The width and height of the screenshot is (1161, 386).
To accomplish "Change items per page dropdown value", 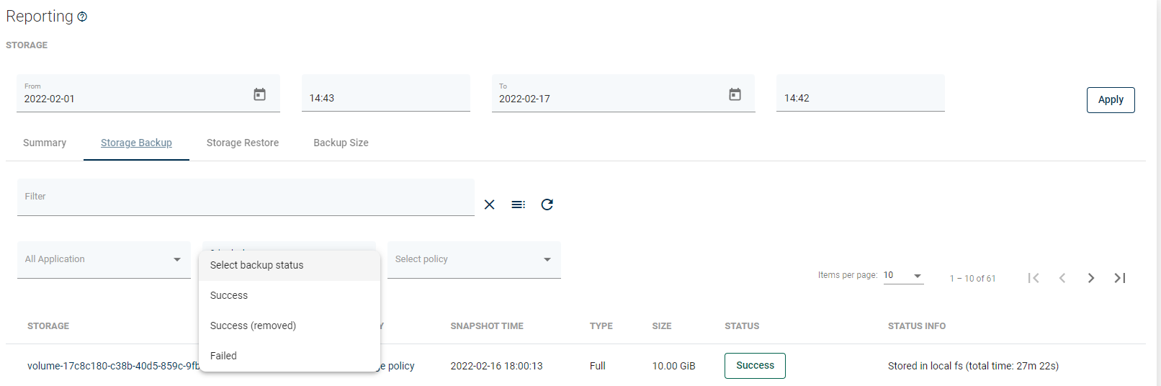I will [903, 275].
